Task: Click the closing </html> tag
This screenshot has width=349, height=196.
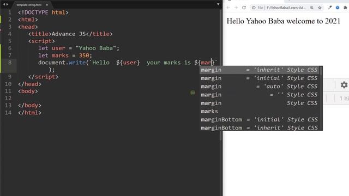Action: [29, 113]
